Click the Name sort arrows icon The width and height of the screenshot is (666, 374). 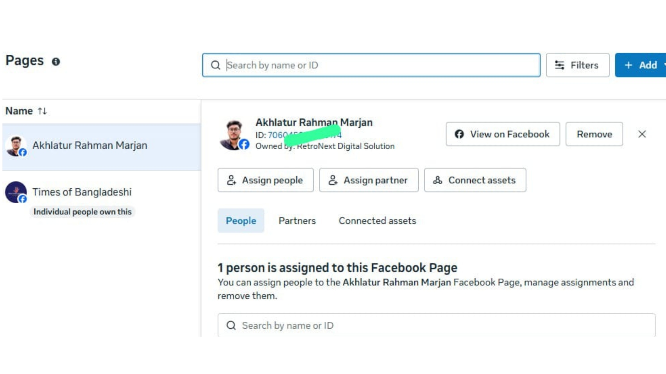(42, 111)
